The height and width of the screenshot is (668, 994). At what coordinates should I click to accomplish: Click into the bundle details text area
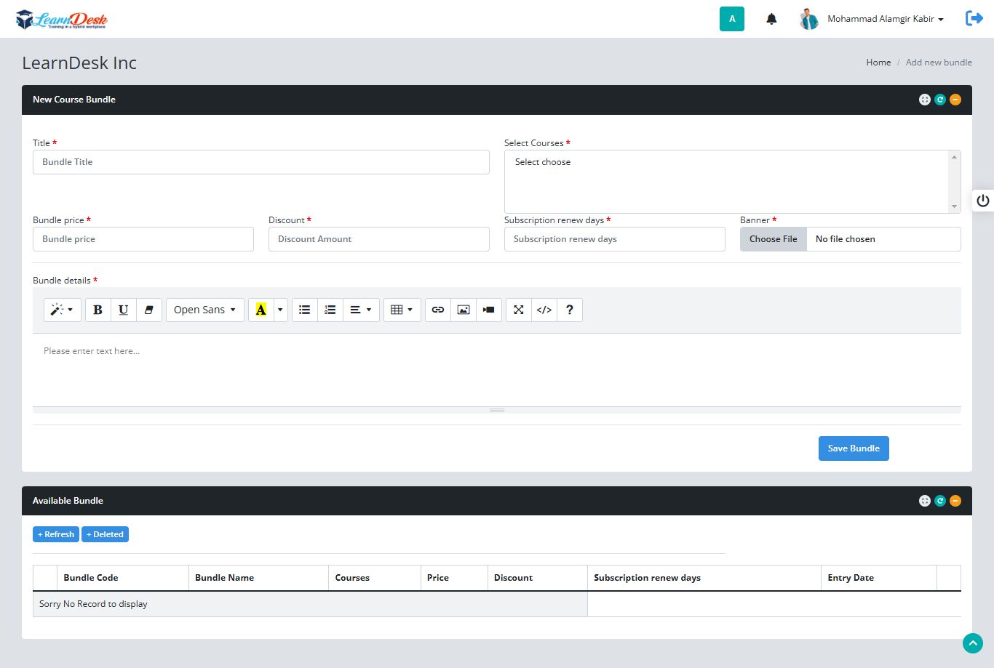tap(497, 370)
